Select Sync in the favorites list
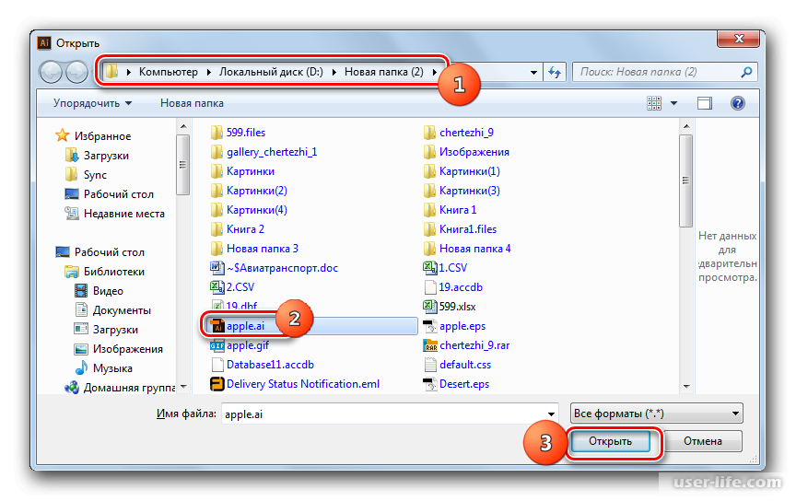Viewport: 796px width, 501px height. [x=95, y=175]
